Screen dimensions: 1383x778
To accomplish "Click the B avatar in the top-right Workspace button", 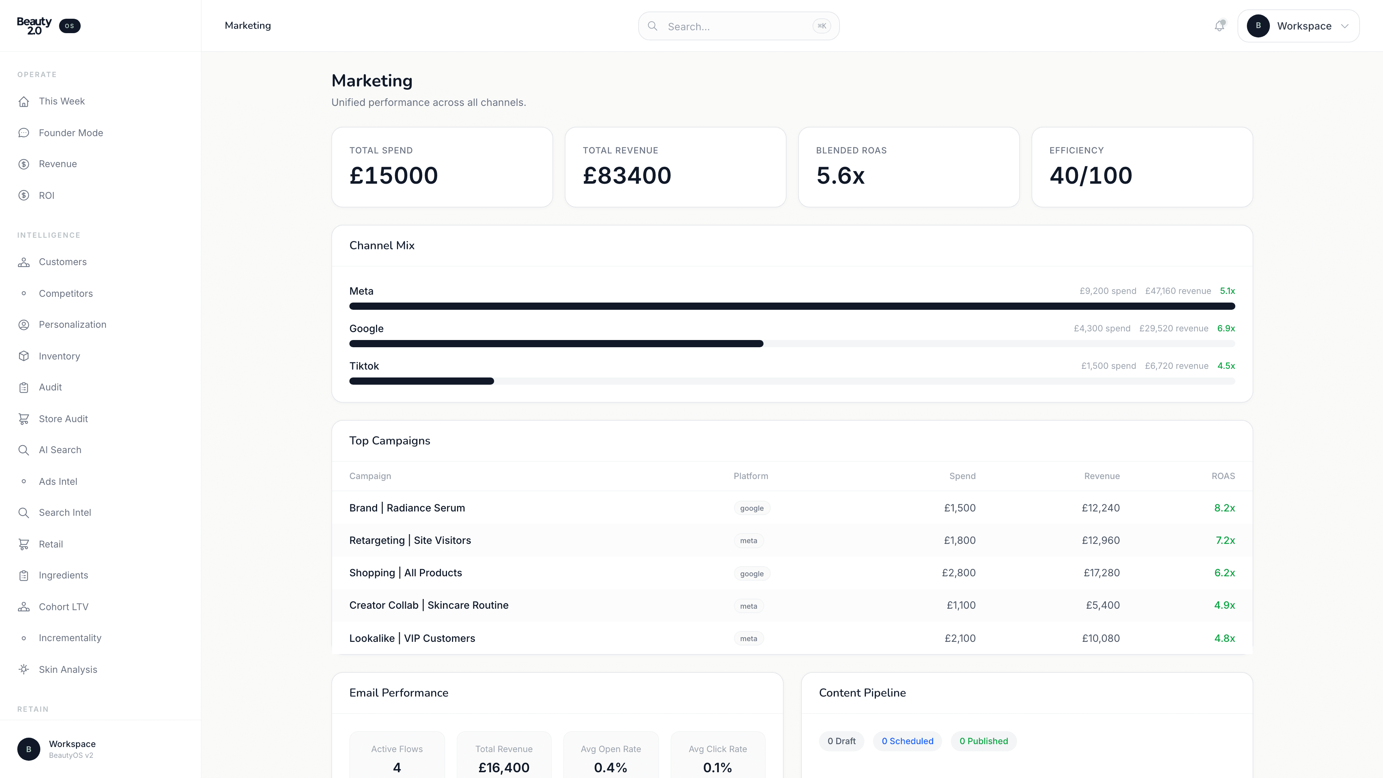I will pos(1258,26).
